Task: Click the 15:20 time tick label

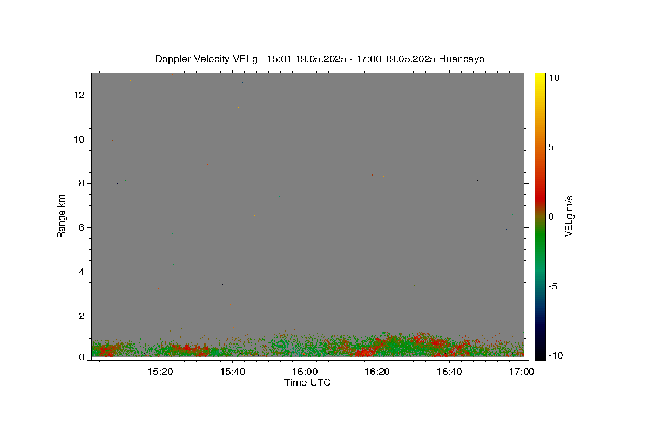Action: [x=160, y=372]
